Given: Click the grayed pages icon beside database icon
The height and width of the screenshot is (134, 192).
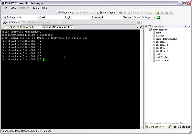Looking at the screenshot, I should tap(124, 13).
